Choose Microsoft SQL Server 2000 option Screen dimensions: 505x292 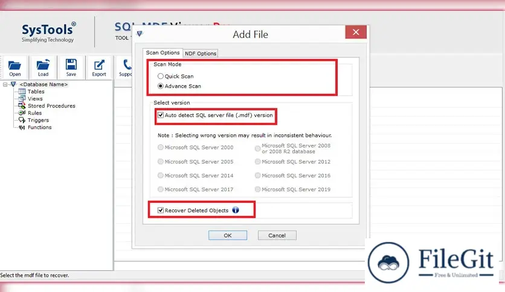point(161,147)
